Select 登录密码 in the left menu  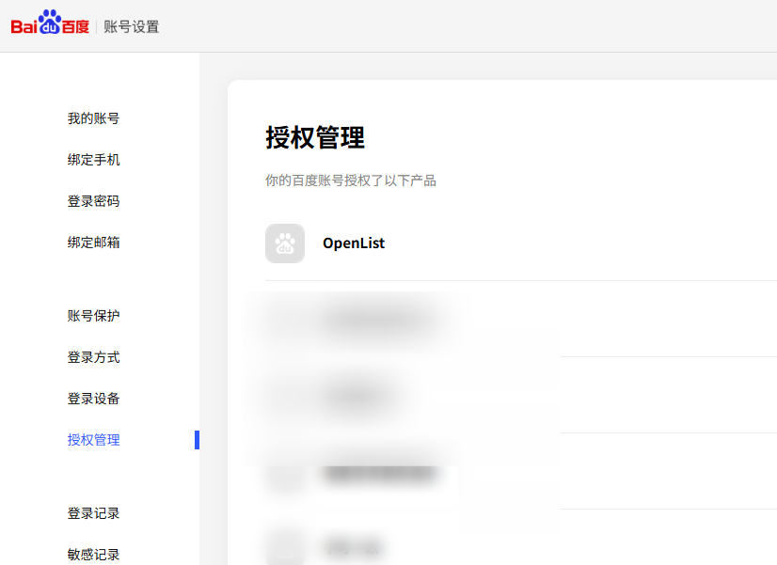tap(93, 201)
